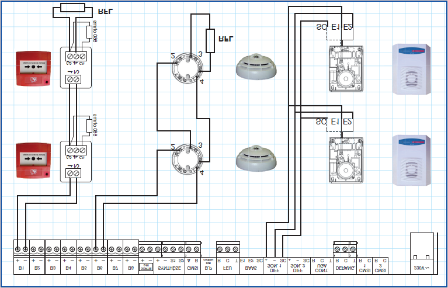
Task: Click the DIFF SON.2 terminal label
Action: point(298,267)
